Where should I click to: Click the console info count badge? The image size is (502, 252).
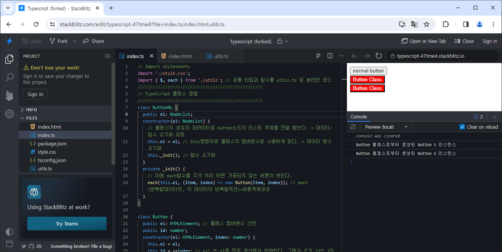coord(478,117)
